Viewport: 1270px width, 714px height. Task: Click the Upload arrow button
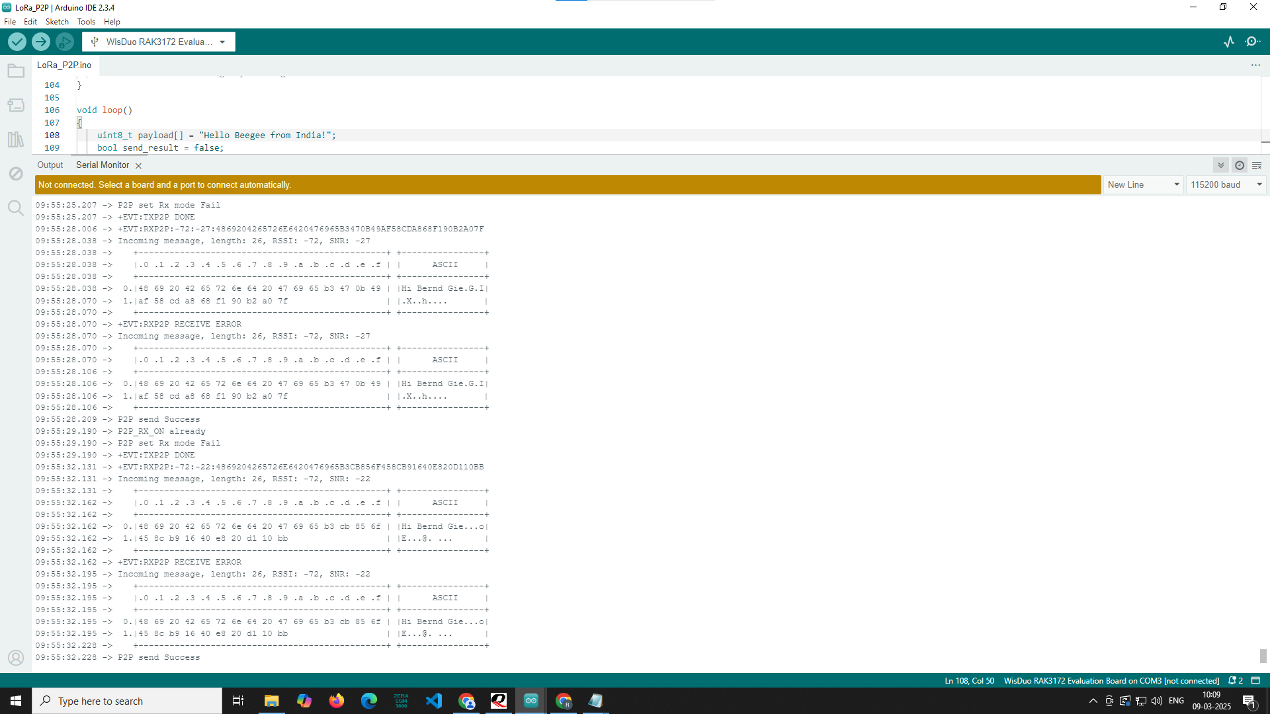pyautogui.click(x=41, y=42)
